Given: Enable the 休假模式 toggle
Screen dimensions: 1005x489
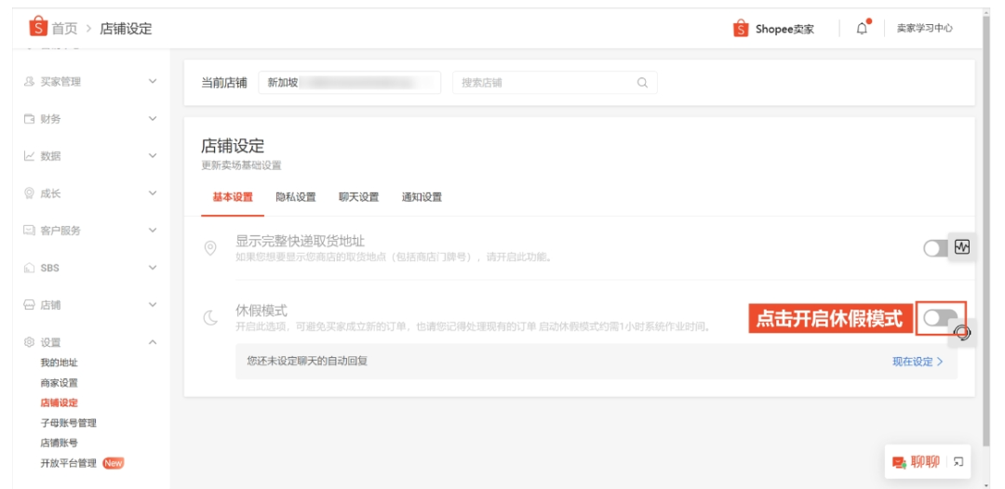Looking at the screenshot, I should pos(938,319).
